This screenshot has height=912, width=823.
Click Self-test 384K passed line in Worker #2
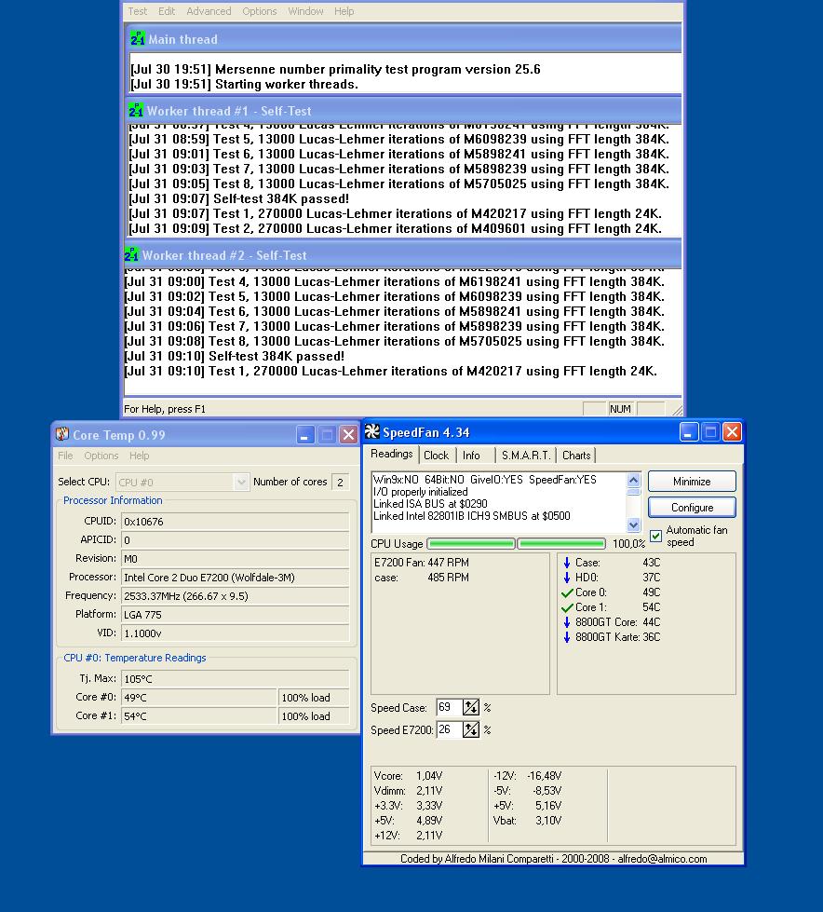point(235,357)
